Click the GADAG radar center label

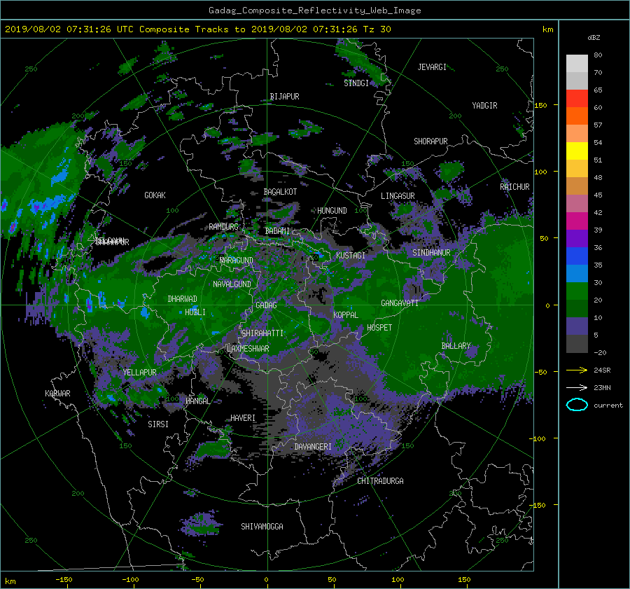click(267, 305)
